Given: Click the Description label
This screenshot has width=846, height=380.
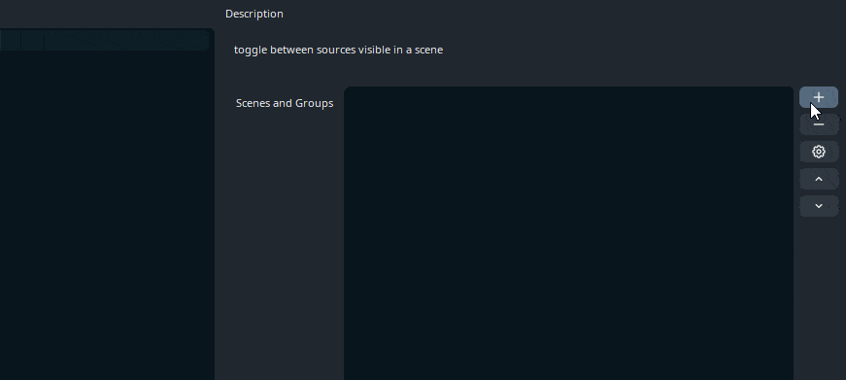Looking at the screenshot, I should click(x=254, y=14).
